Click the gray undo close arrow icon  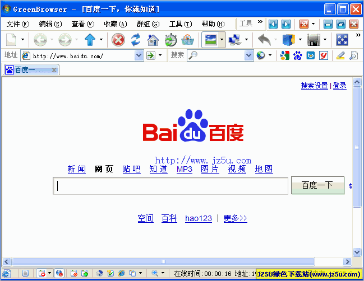[264, 40]
